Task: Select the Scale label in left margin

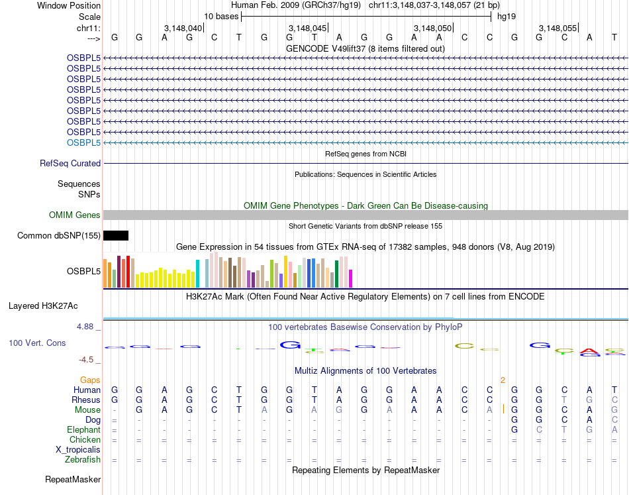Action: tap(89, 17)
